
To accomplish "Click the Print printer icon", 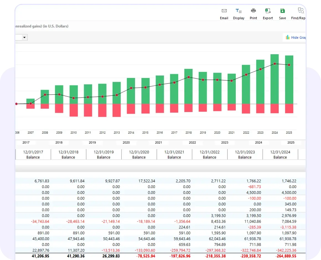I will (x=253, y=11).
